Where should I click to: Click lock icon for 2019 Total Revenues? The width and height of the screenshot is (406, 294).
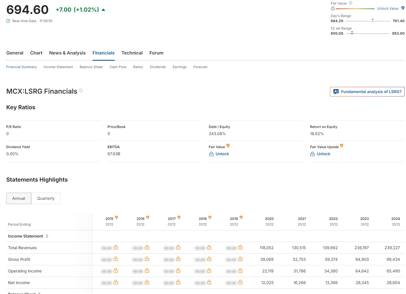pyautogui.click(x=240, y=247)
